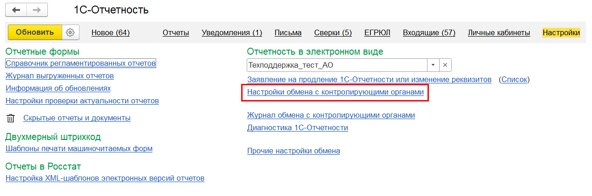Open Настройки обмена с контролирующими органами link

pyautogui.click(x=335, y=92)
